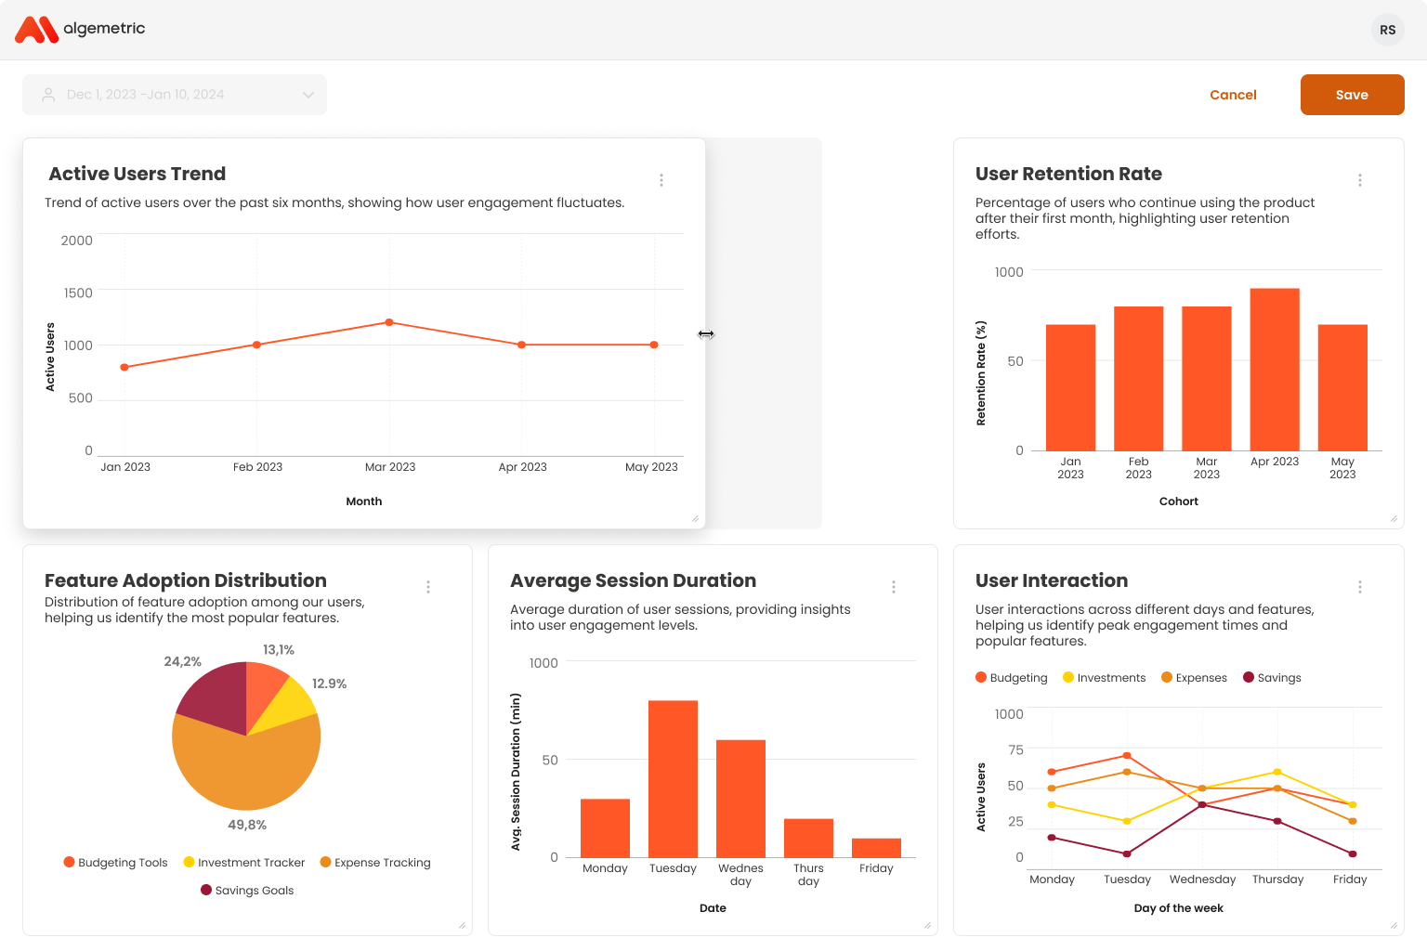Click the Day of the week axis label
The height and width of the screenshot is (951, 1427).
1178,908
